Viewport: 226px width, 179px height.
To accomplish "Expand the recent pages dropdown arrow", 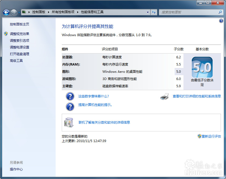I will point(19,12).
